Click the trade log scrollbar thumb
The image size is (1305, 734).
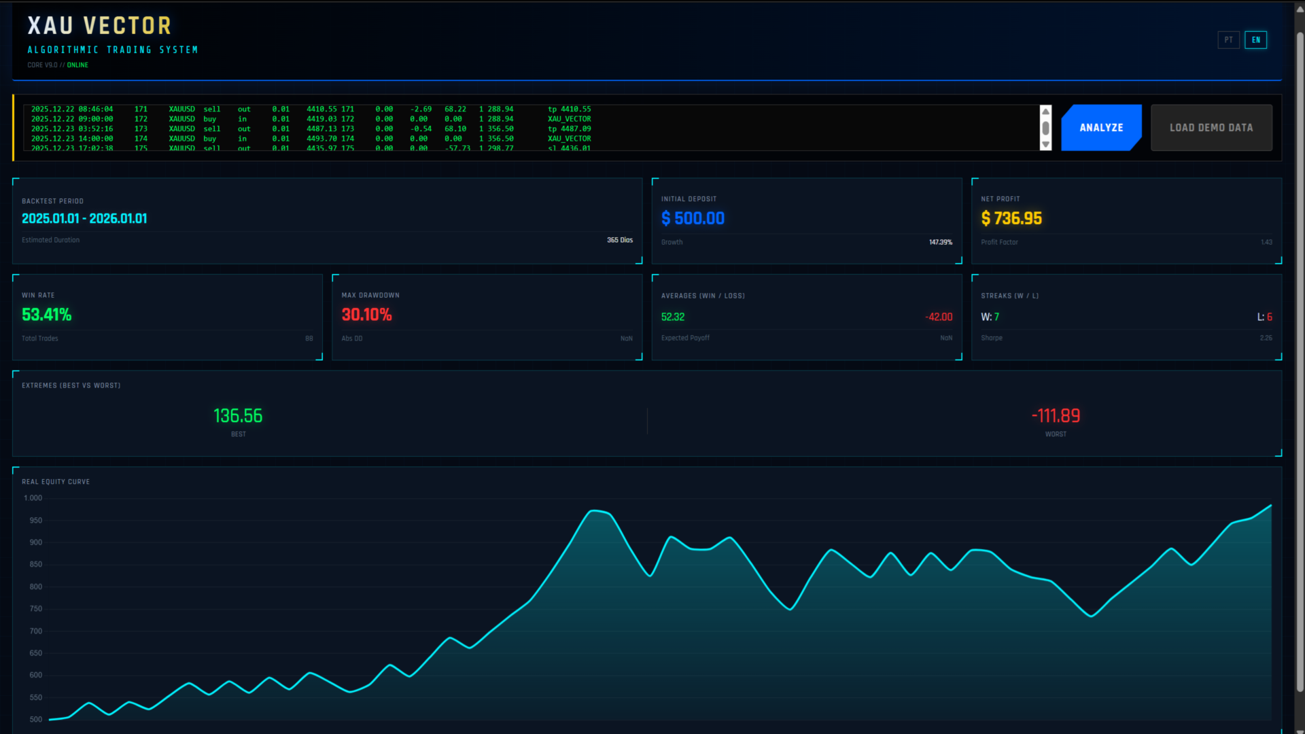pos(1045,128)
